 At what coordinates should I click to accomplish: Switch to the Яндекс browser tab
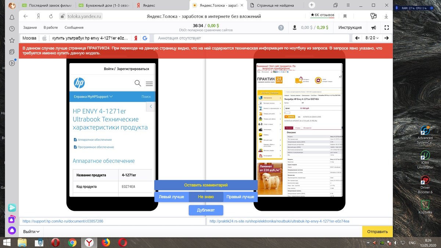coord(161,6)
